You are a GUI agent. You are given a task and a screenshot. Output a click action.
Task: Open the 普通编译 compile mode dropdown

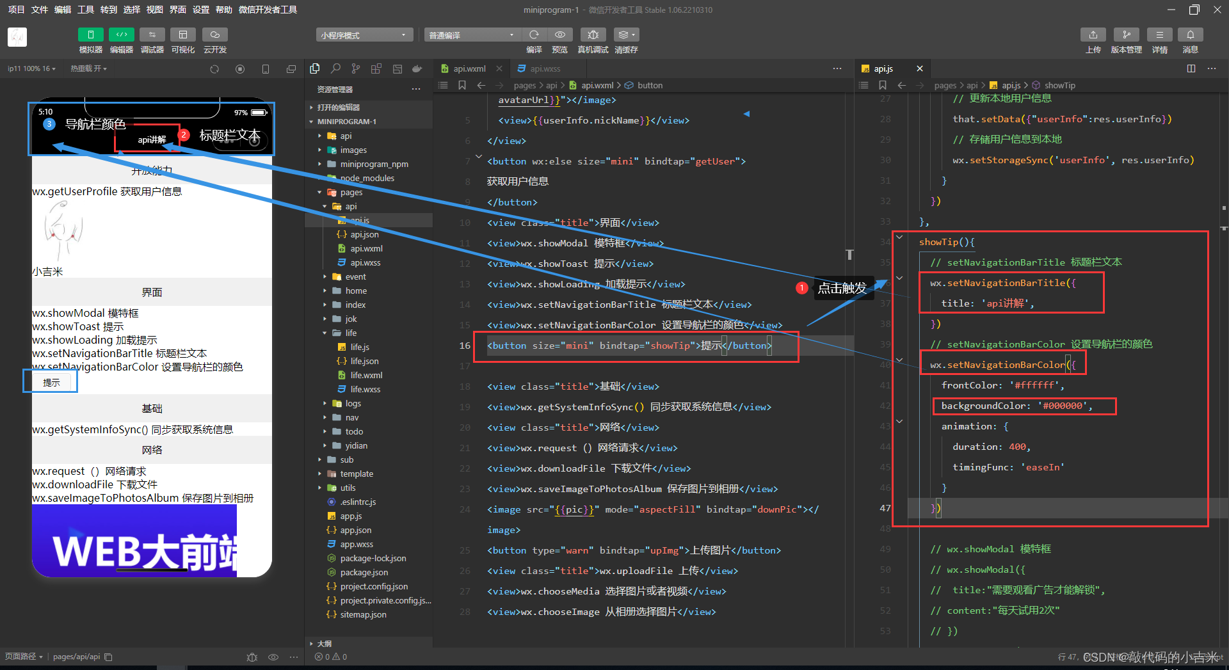(472, 35)
